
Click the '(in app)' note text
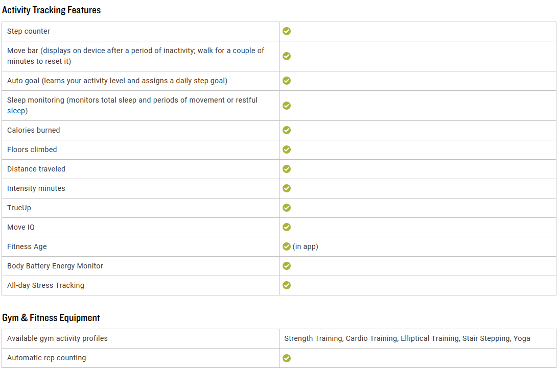(x=306, y=246)
